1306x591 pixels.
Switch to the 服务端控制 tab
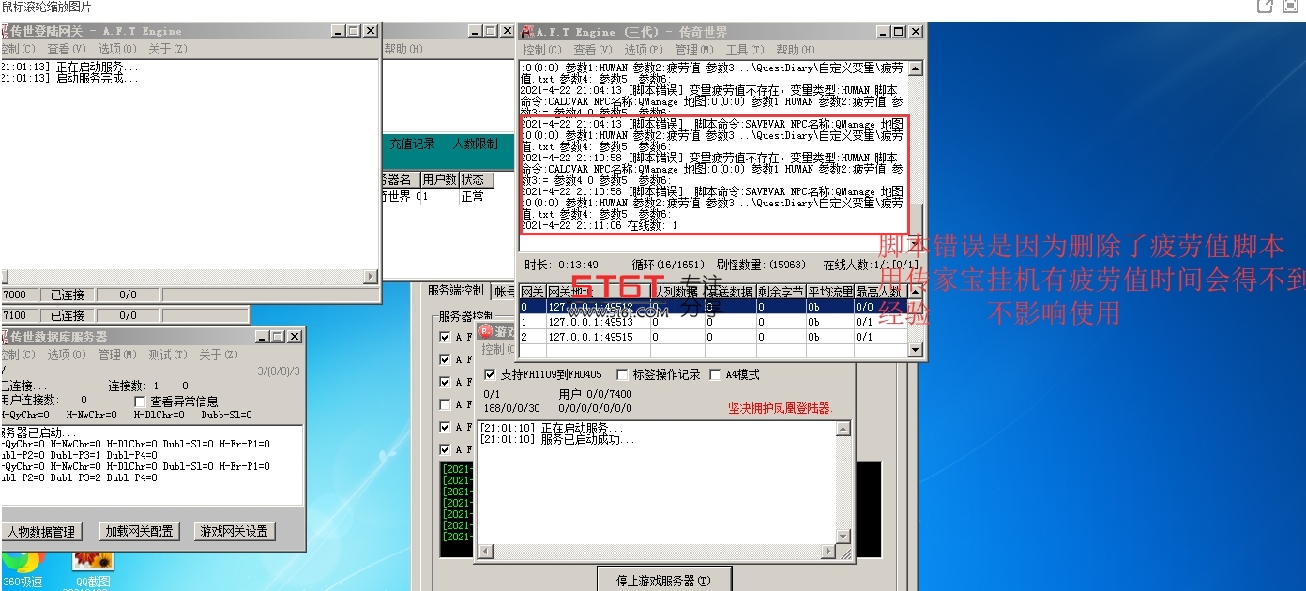(455, 291)
